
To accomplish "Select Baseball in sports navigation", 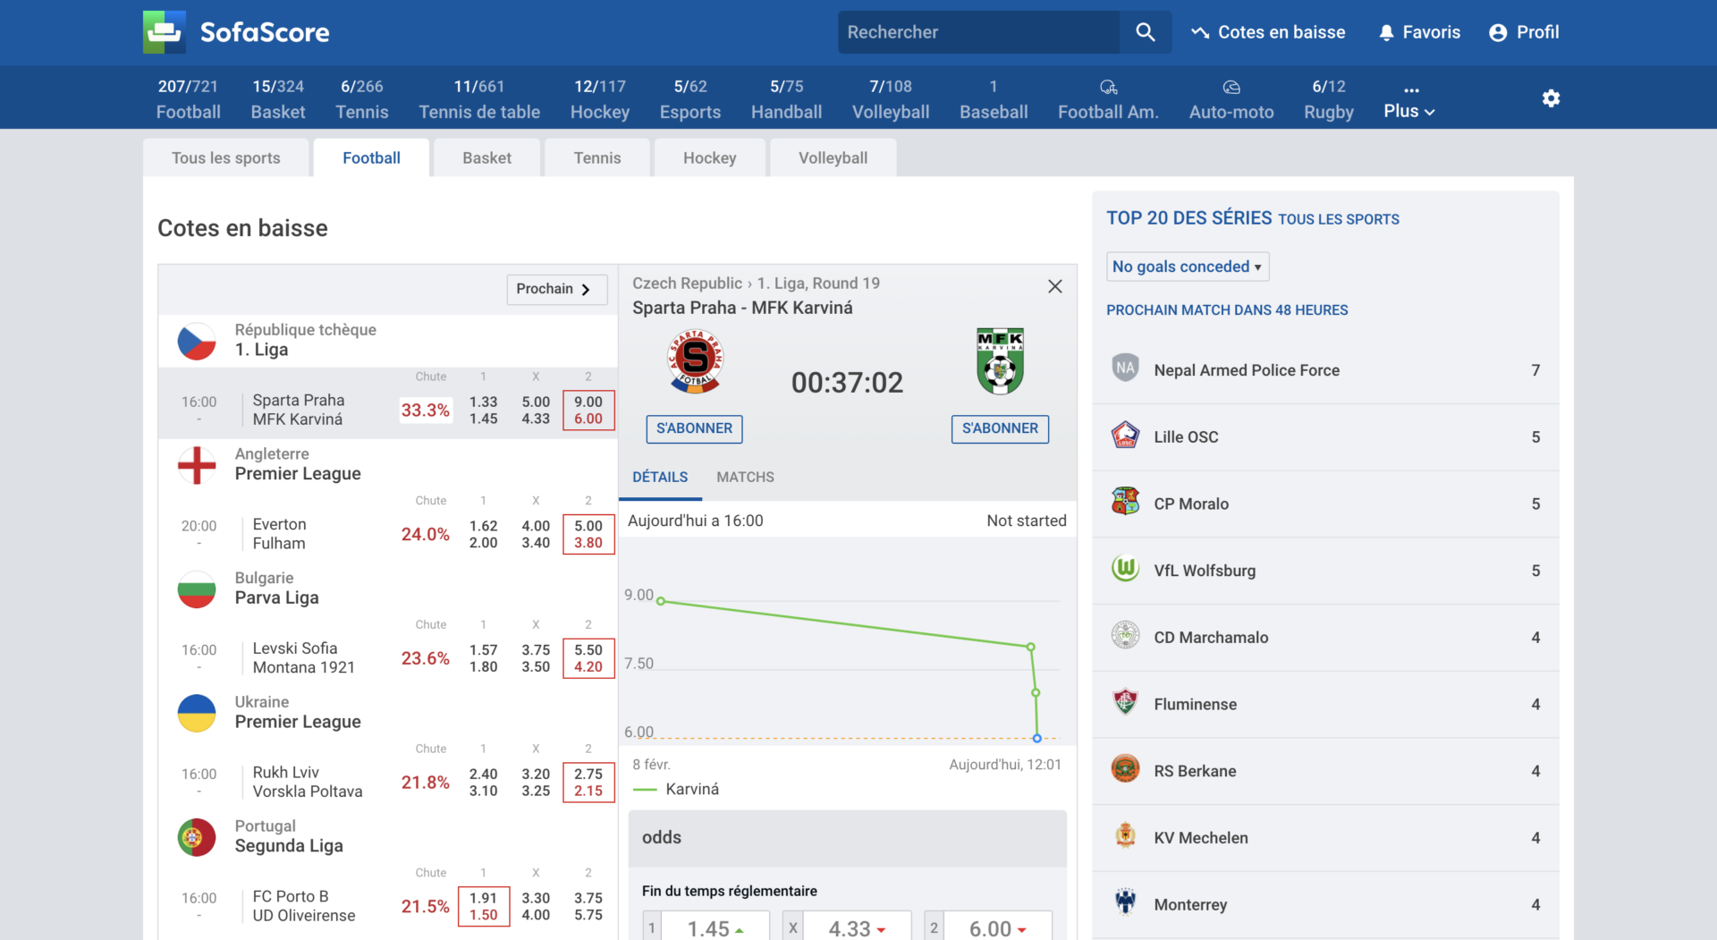I will coord(994,98).
